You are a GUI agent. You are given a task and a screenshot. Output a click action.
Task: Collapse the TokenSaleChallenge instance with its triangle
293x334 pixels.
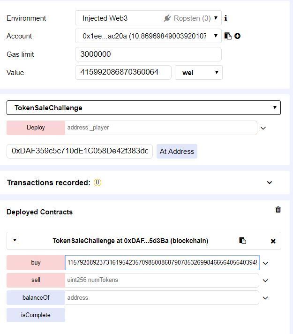coord(15,241)
